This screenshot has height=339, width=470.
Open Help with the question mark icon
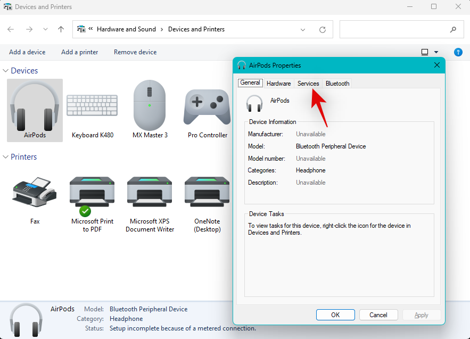458,52
